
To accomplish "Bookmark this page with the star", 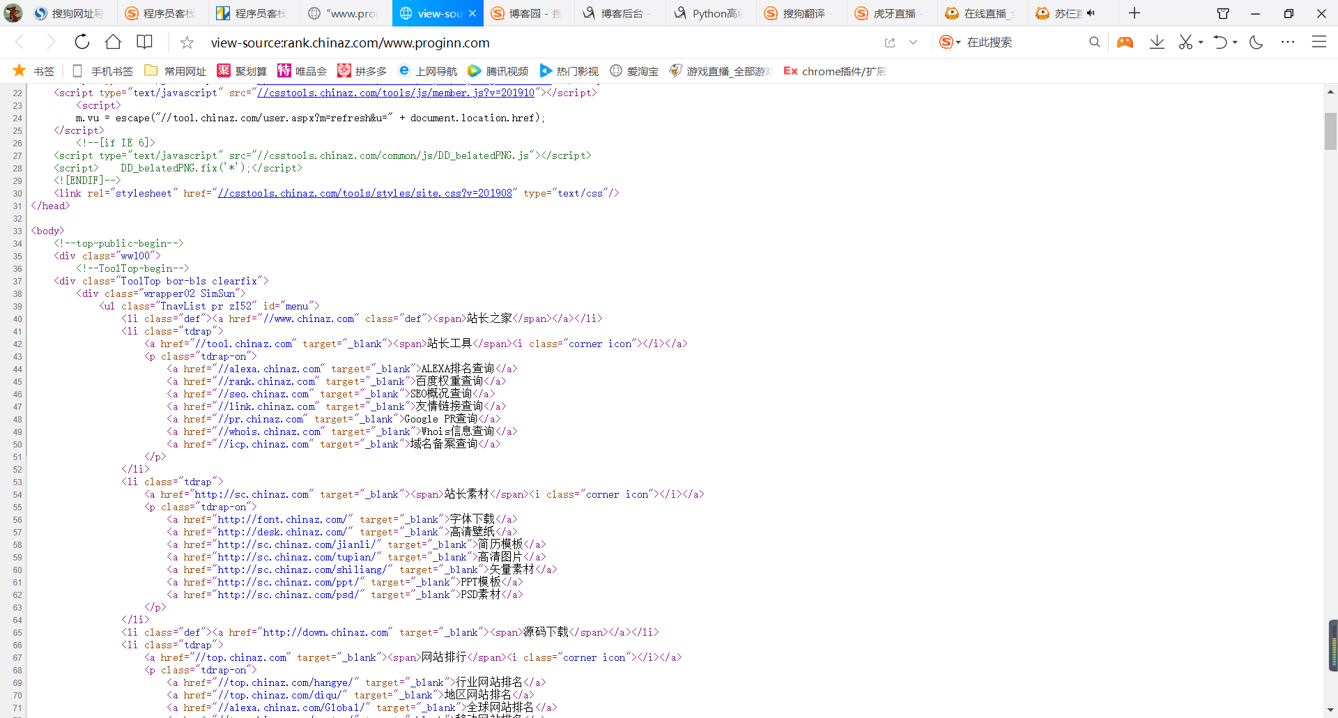I will 187,43.
